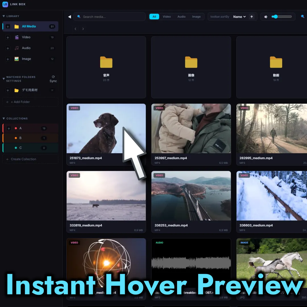Open collection A
Screen dimensions: 307x307
tap(30, 128)
